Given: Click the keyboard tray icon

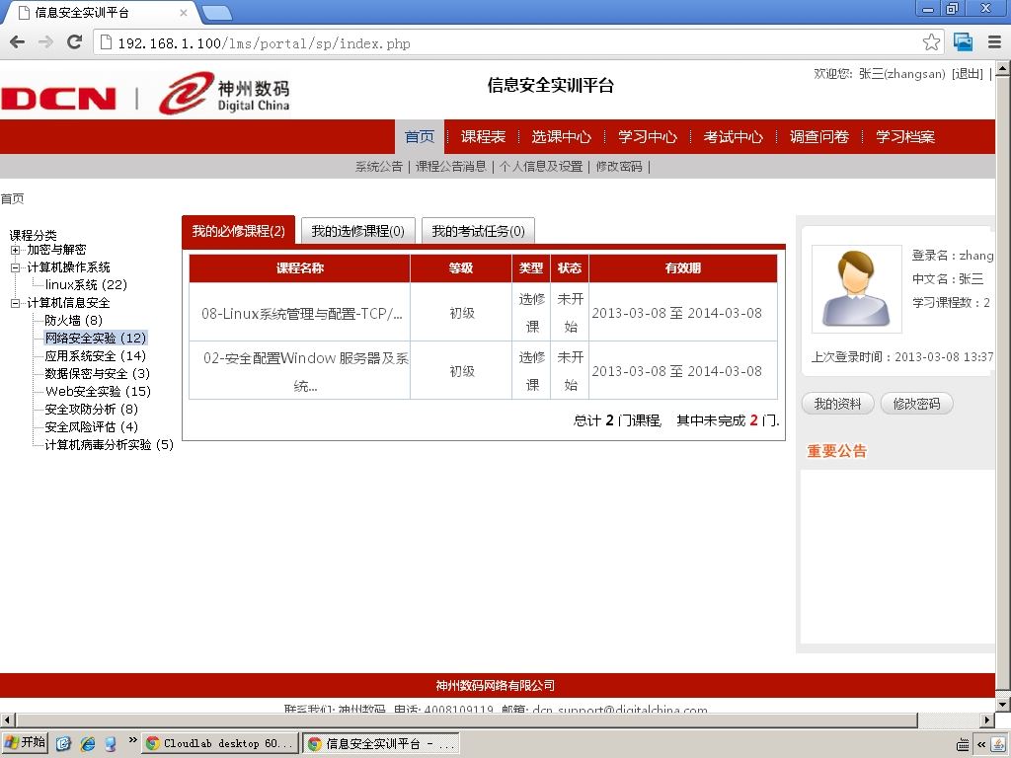Looking at the screenshot, I should (963, 744).
